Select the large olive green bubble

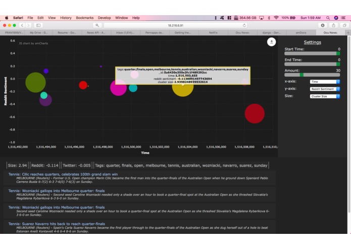coord(35,82)
